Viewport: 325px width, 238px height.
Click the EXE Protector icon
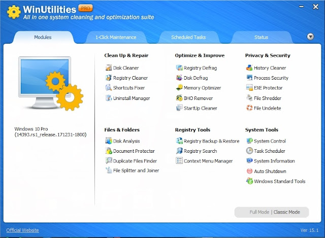(x=249, y=88)
